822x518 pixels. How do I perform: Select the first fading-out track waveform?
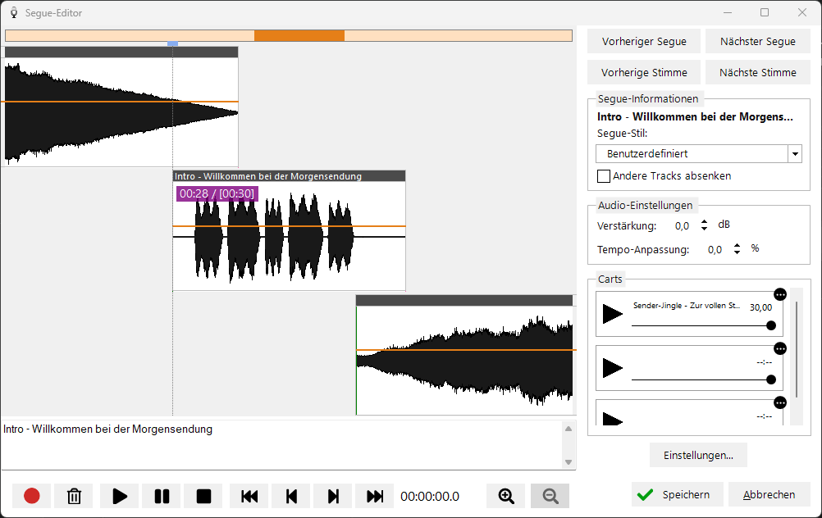(121, 112)
